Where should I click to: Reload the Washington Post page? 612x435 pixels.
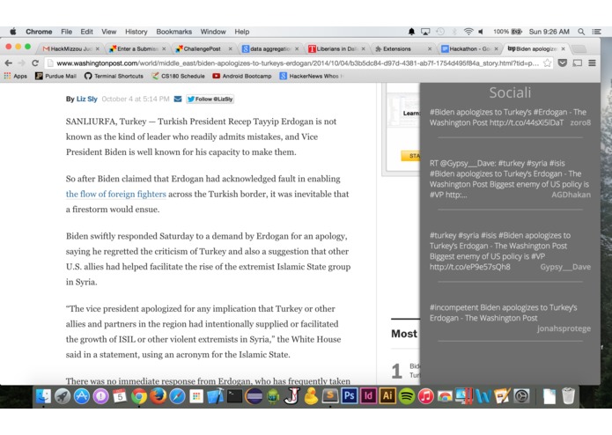coord(35,63)
